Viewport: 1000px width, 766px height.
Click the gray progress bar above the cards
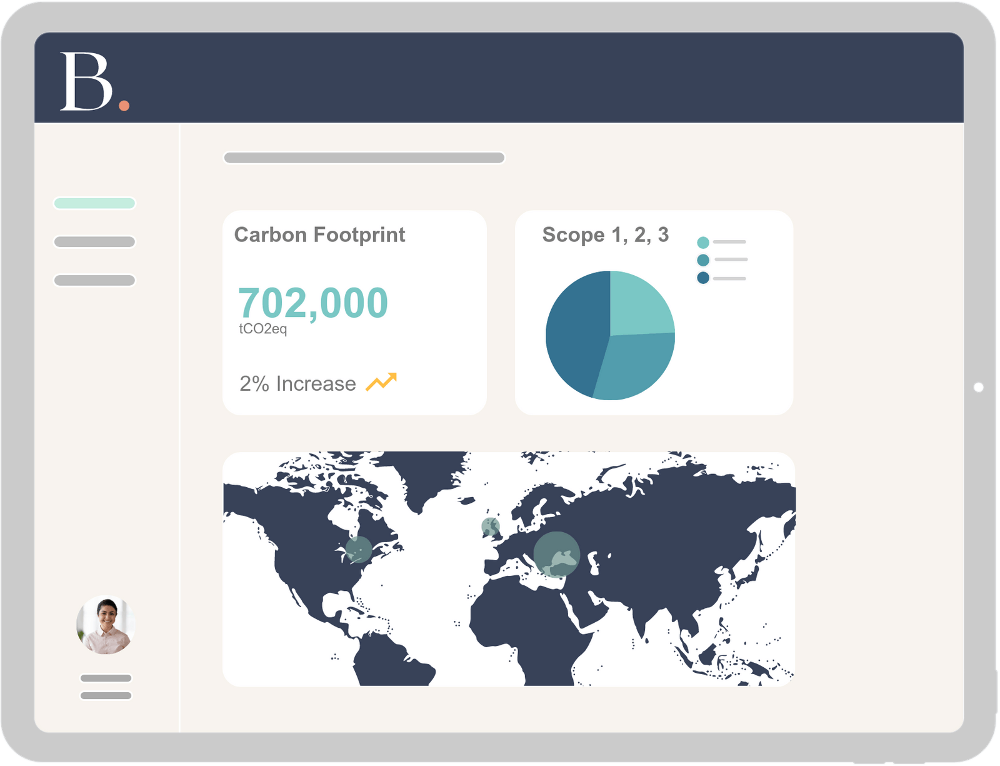click(x=364, y=158)
